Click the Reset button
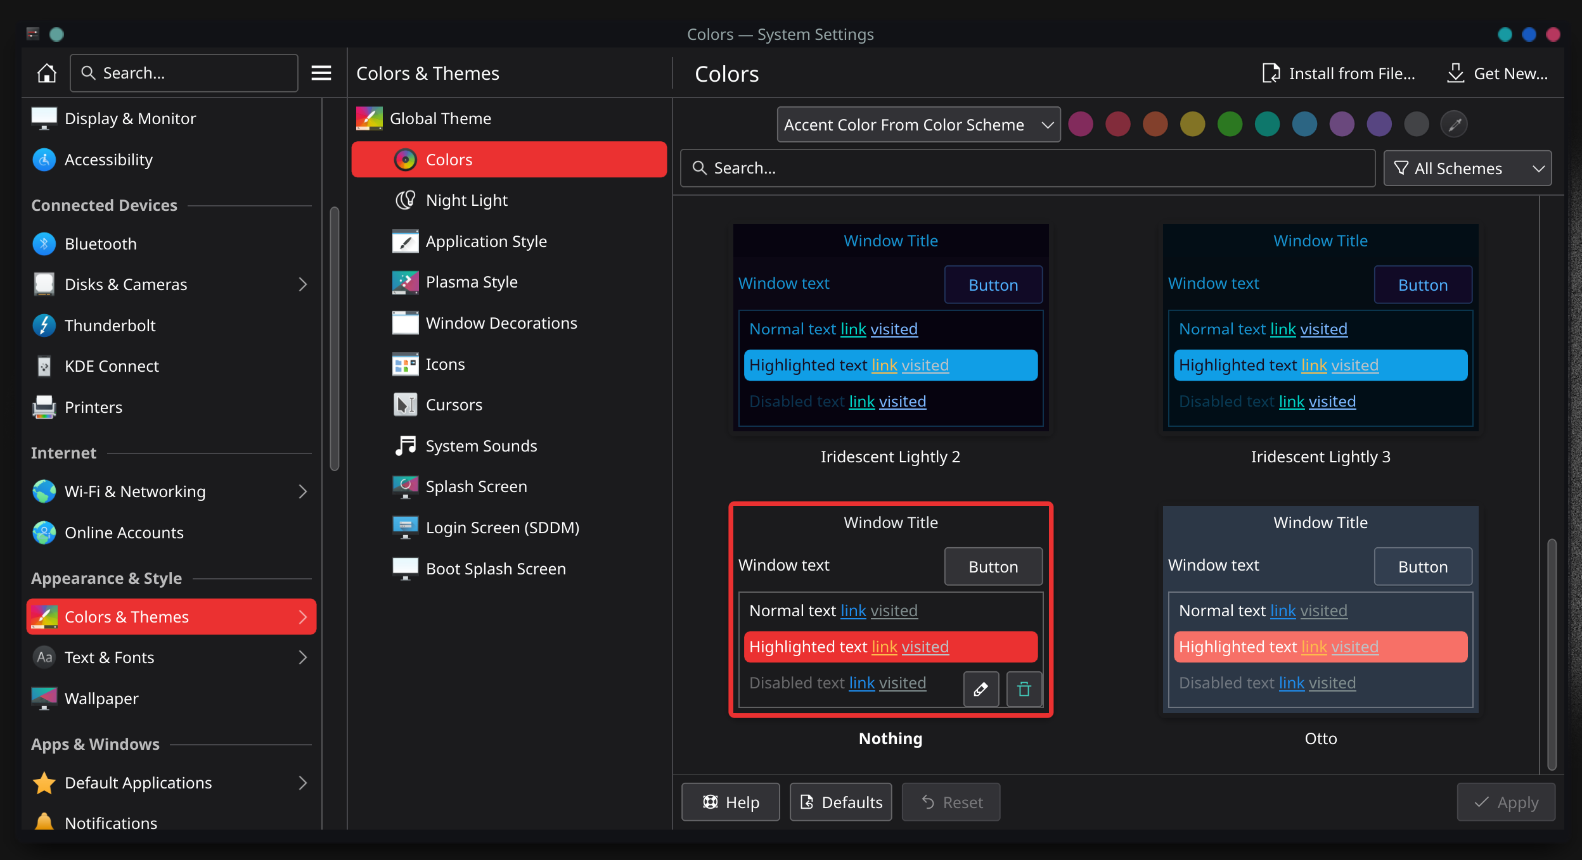This screenshot has width=1582, height=860. [951, 802]
